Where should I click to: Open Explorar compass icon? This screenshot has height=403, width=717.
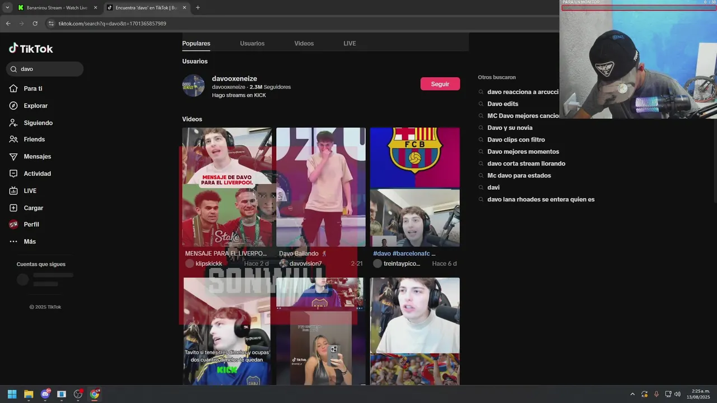[13, 106]
